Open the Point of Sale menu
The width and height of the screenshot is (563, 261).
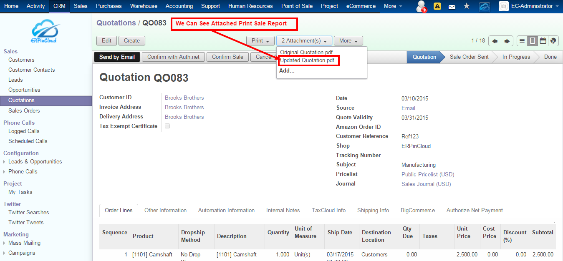(x=297, y=6)
